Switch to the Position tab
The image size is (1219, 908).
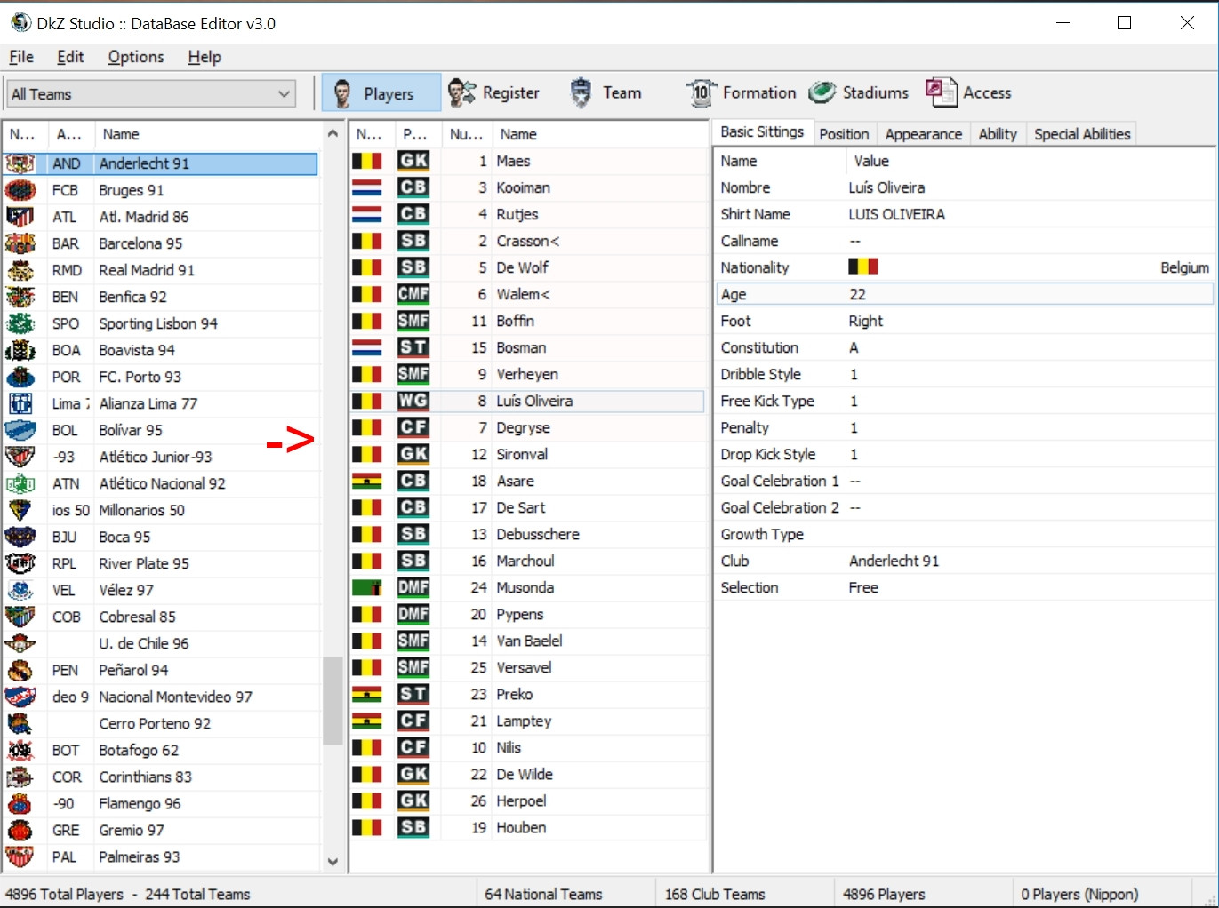click(x=844, y=134)
